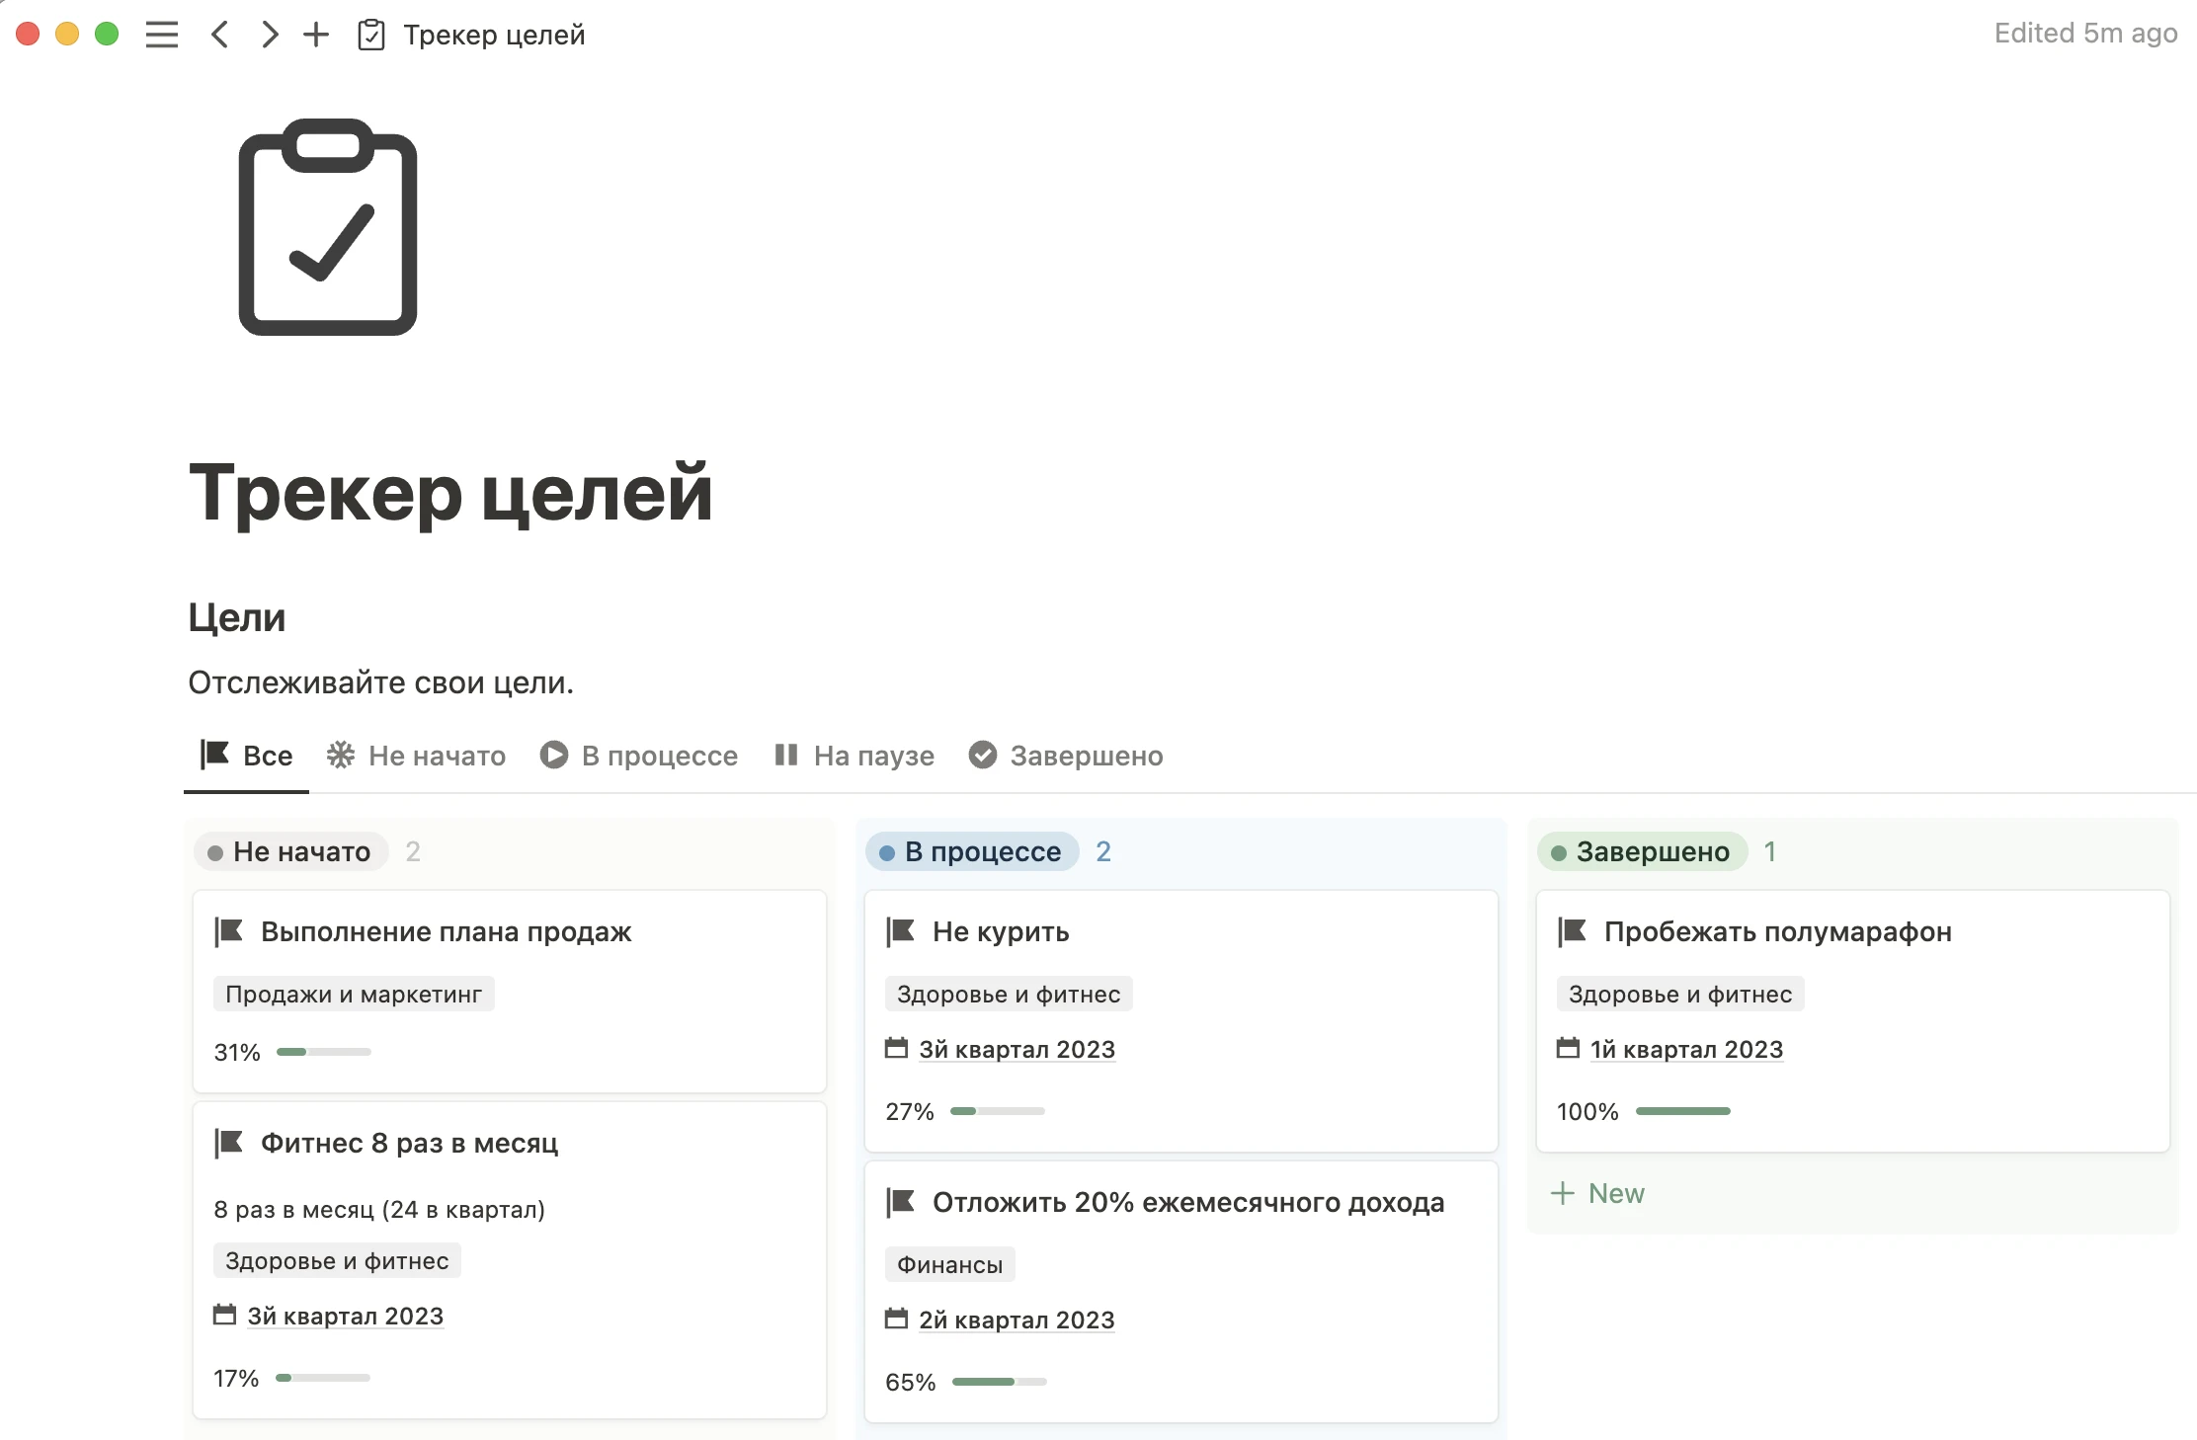This screenshot has height=1440, width=2197.
Task: Click flag icon on Отложить 20% card
Action: [901, 1202]
